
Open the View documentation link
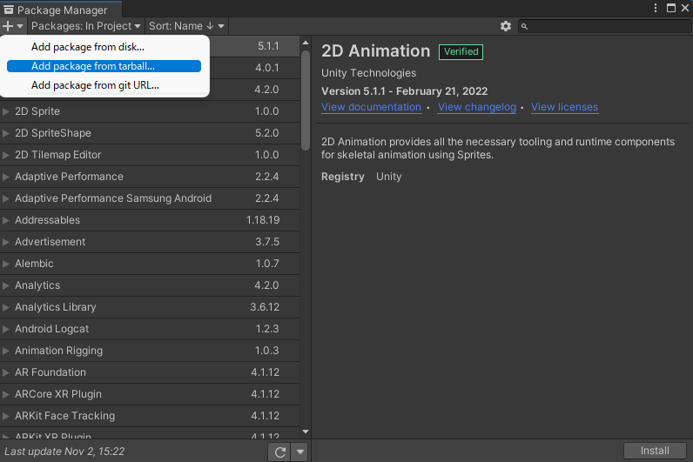pos(371,107)
